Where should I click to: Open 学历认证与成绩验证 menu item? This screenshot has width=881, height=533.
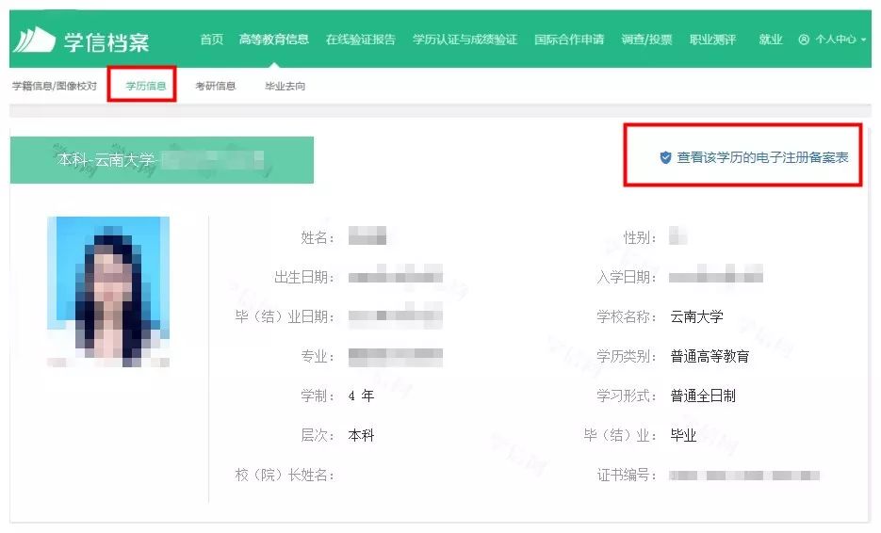465,40
